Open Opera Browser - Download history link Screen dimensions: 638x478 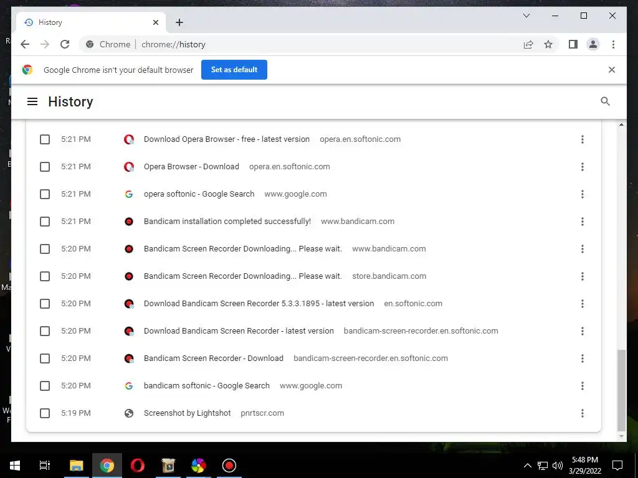pos(191,167)
